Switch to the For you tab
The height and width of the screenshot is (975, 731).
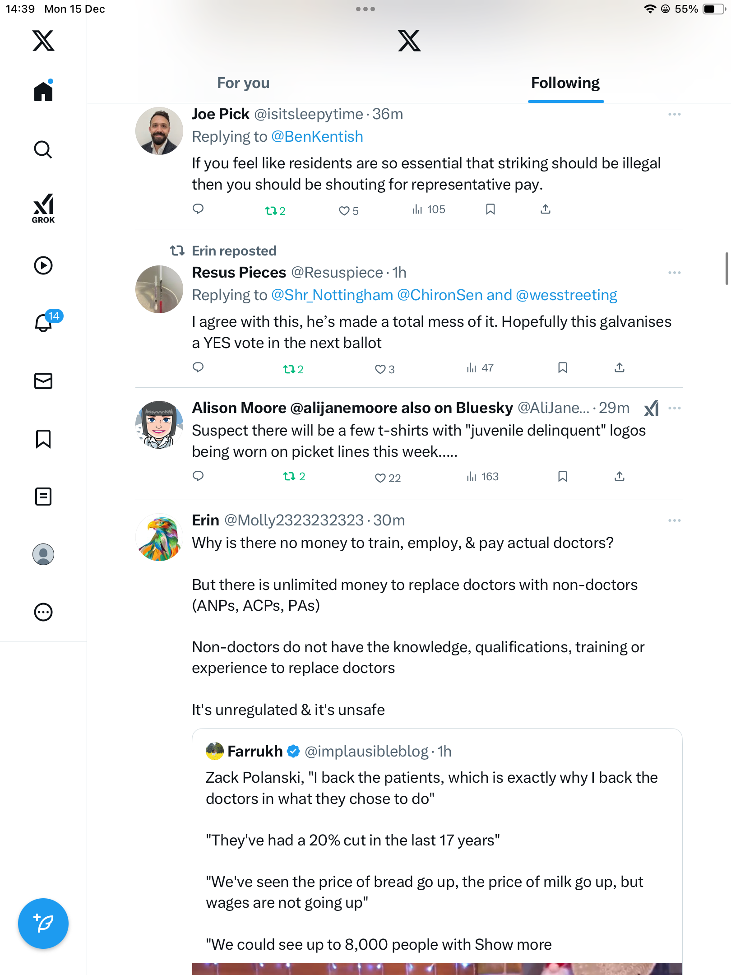coord(243,83)
